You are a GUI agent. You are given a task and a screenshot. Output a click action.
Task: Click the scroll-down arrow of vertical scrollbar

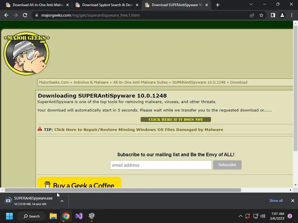[295, 185]
